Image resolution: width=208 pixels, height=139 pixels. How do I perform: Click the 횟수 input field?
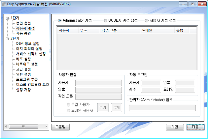tap(151, 90)
